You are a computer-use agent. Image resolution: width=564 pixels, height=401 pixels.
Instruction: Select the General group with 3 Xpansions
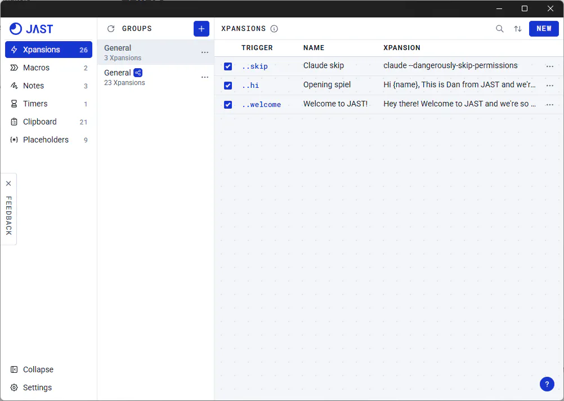pos(156,52)
